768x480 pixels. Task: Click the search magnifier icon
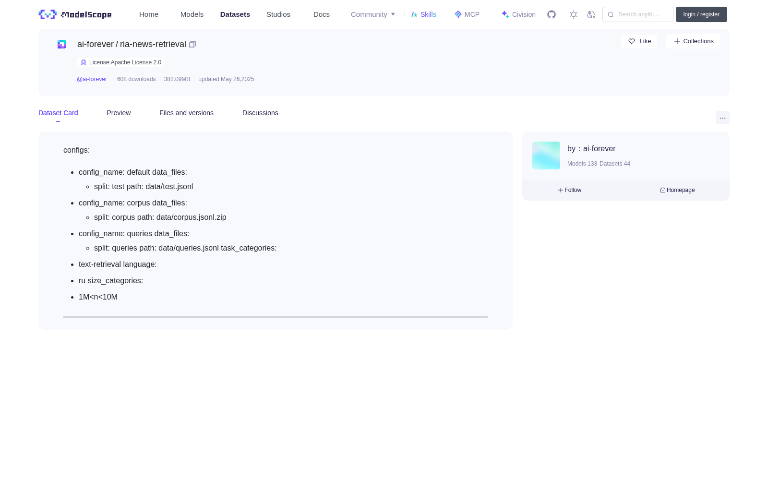tap(611, 14)
